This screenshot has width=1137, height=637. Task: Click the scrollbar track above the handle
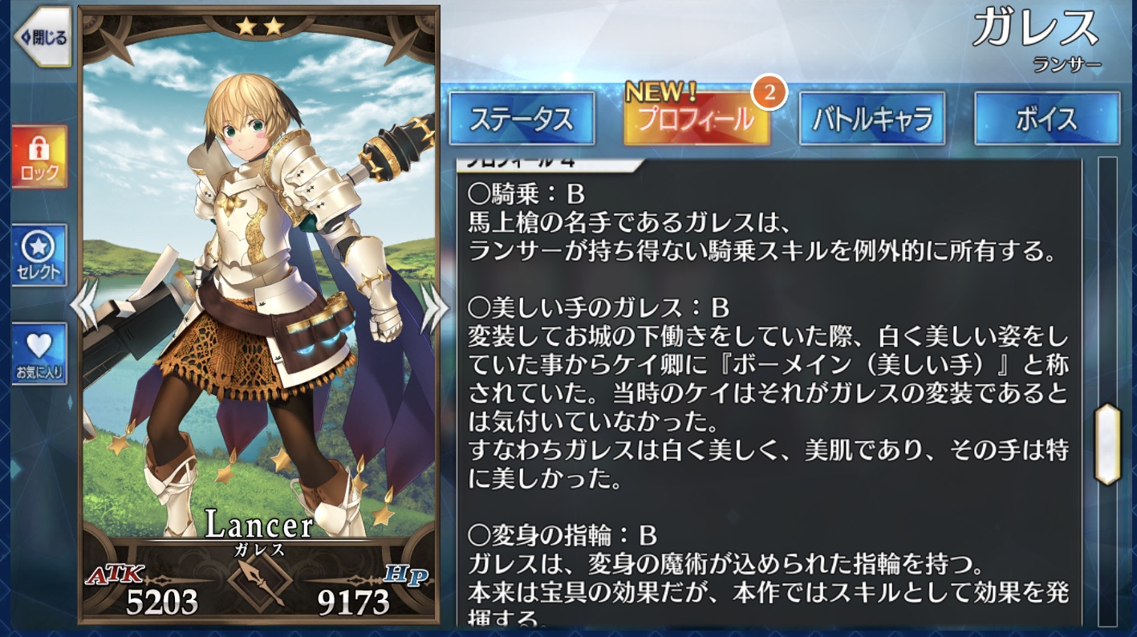click(x=1107, y=279)
